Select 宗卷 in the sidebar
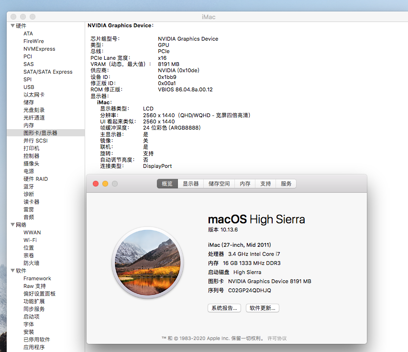Viewport: 408px width, 352px height. (x=29, y=255)
